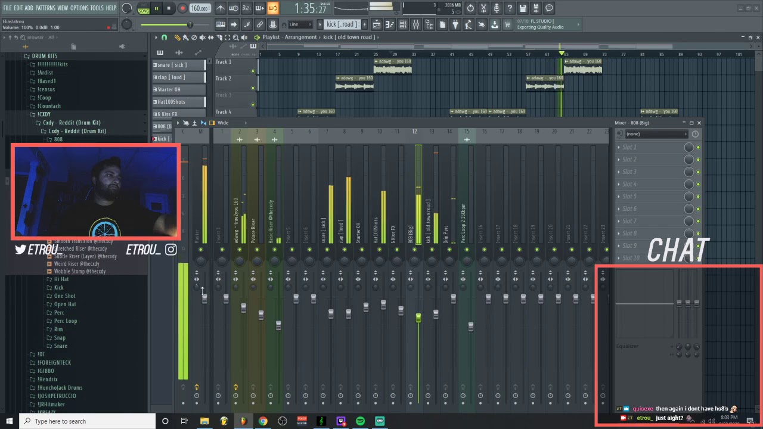Image resolution: width=763 pixels, height=429 pixels.
Task: Click the audio editor cut icon
Action: click(x=483, y=8)
